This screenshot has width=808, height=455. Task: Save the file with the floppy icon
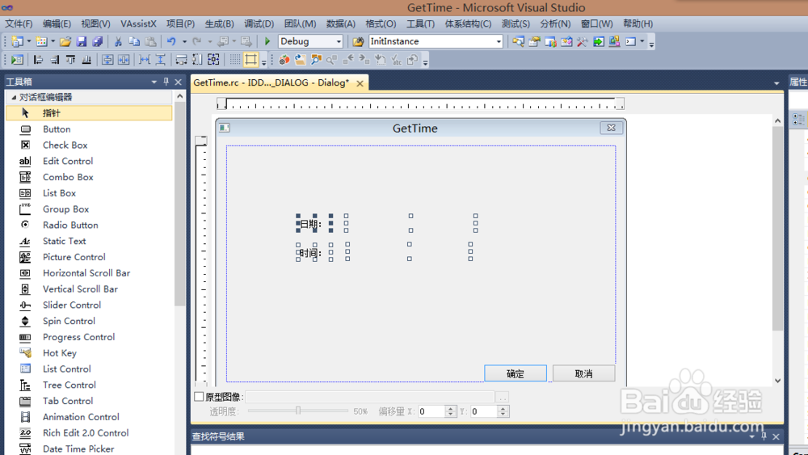pyautogui.click(x=82, y=42)
